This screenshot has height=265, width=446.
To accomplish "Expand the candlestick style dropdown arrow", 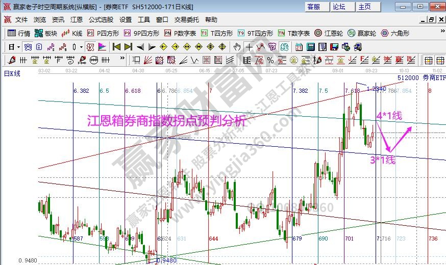I will tap(81, 47).
